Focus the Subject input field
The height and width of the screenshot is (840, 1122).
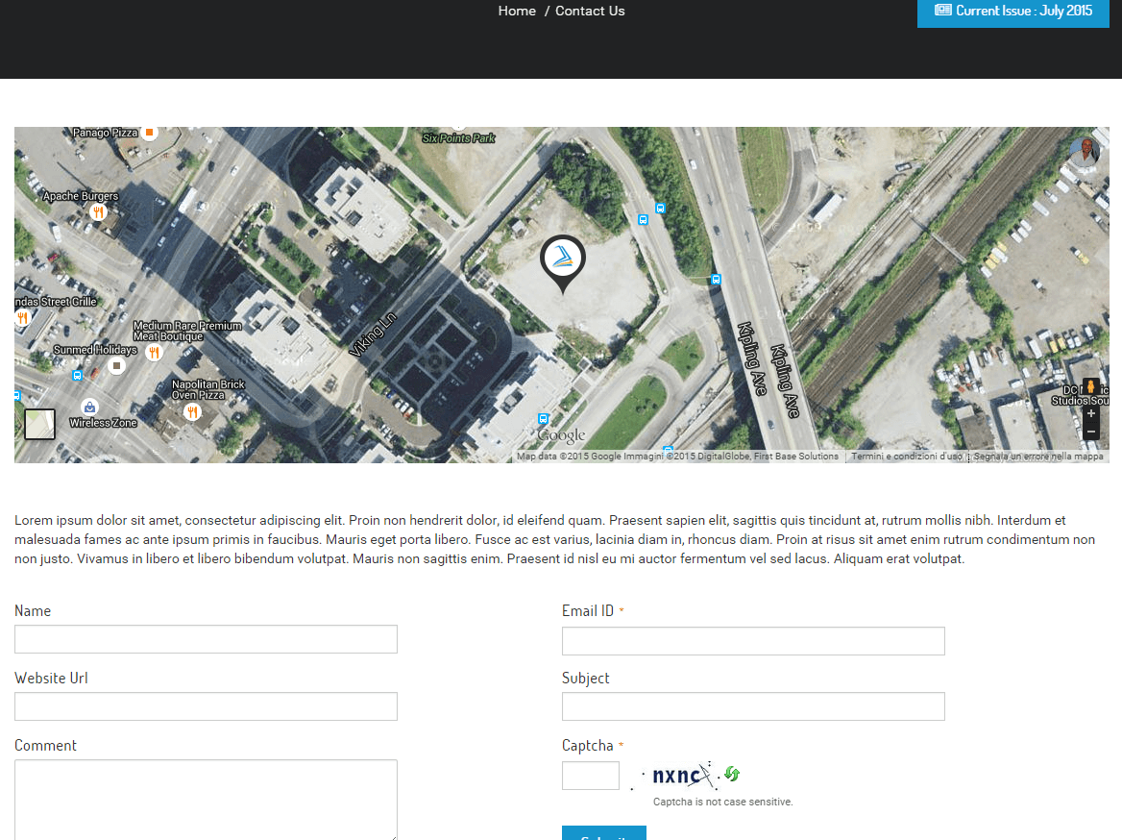coord(753,706)
